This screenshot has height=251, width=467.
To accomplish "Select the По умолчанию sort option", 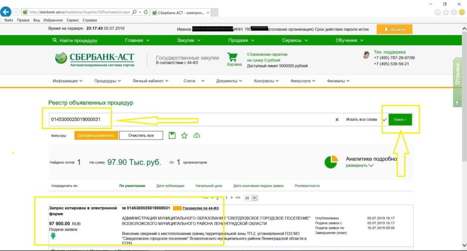I will [132, 186].
